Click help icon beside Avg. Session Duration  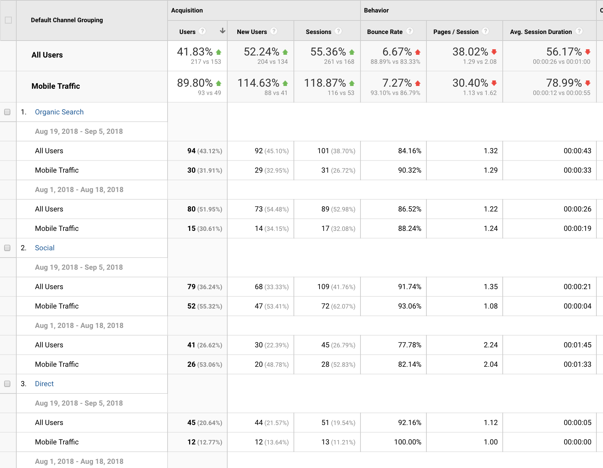(579, 31)
